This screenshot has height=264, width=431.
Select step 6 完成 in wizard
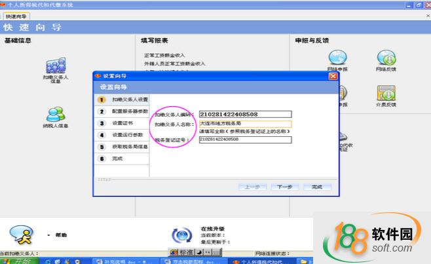(x=117, y=159)
